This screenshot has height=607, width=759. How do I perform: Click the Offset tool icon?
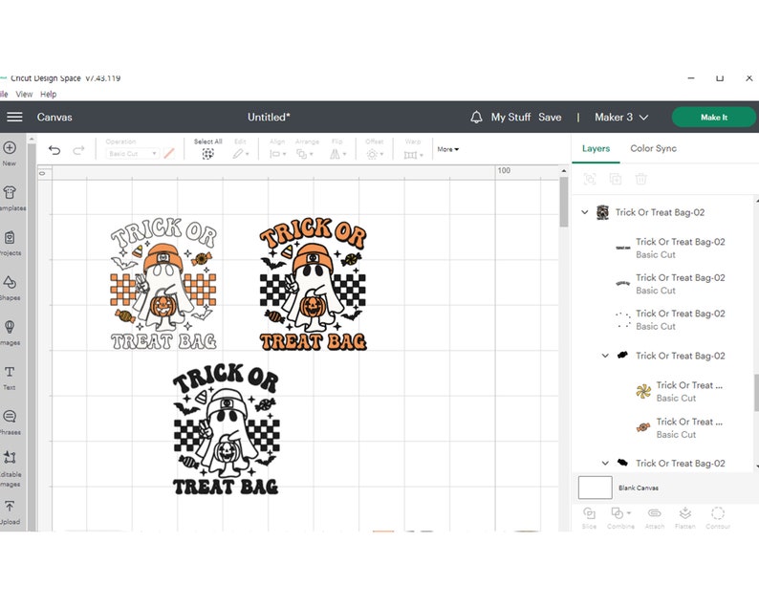372,154
